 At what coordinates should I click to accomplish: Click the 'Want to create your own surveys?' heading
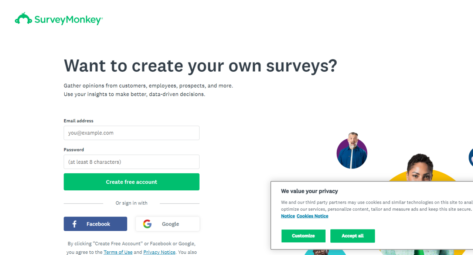coord(200,66)
